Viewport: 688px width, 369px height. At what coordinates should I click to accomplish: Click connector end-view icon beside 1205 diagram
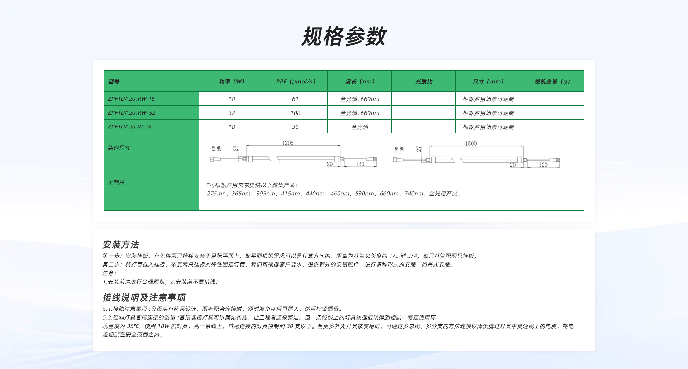[216, 148]
